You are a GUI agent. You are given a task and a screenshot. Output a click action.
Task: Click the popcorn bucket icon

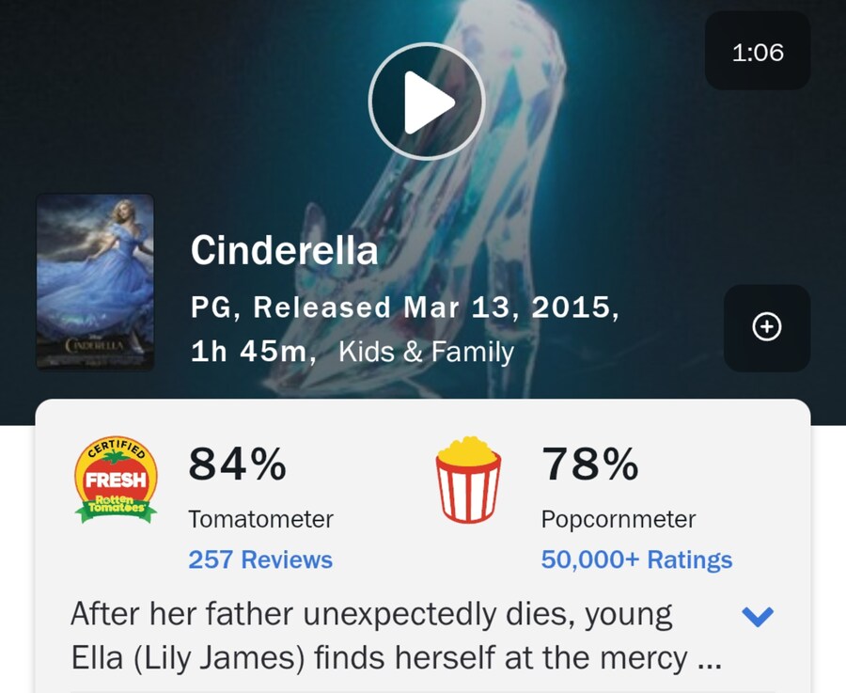pyautogui.click(x=468, y=480)
